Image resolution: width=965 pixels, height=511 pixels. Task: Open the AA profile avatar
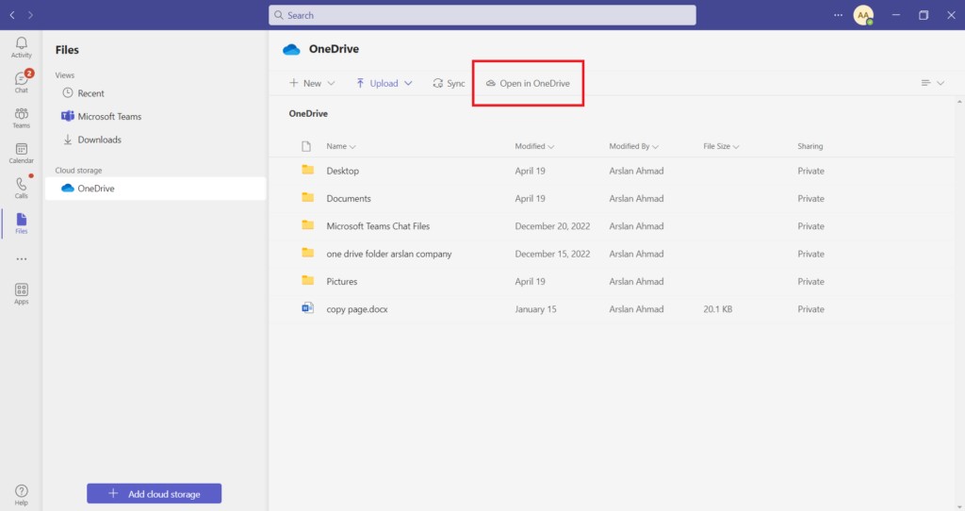[x=863, y=15]
